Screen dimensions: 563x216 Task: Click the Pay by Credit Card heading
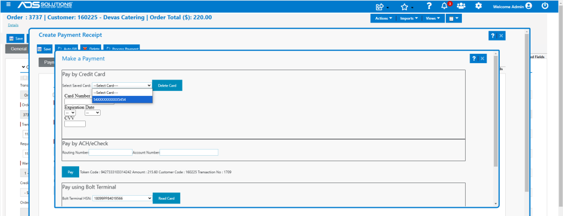(x=84, y=75)
